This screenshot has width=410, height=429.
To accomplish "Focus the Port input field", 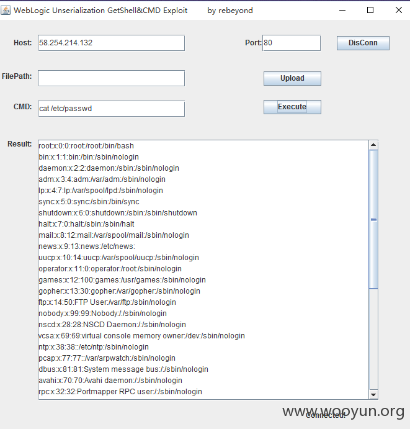I will pyautogui.click(x=292, y=43).
